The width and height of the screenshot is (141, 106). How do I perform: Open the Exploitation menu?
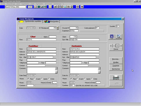click(x=25, y=4)
